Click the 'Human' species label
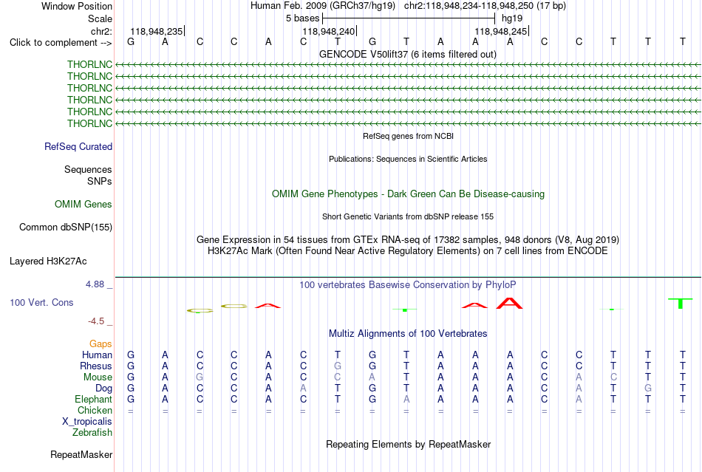 point(97,355)
